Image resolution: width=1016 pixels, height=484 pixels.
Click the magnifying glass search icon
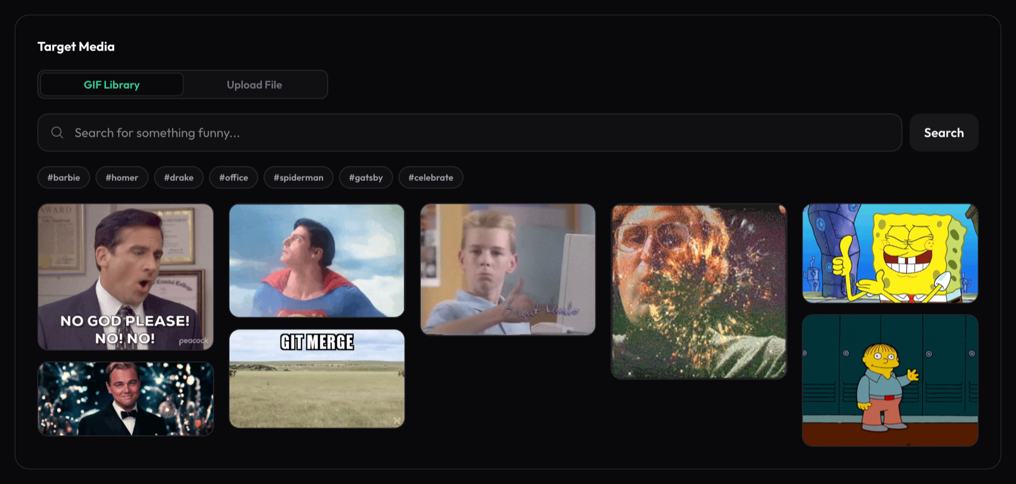tap(57, 133)
